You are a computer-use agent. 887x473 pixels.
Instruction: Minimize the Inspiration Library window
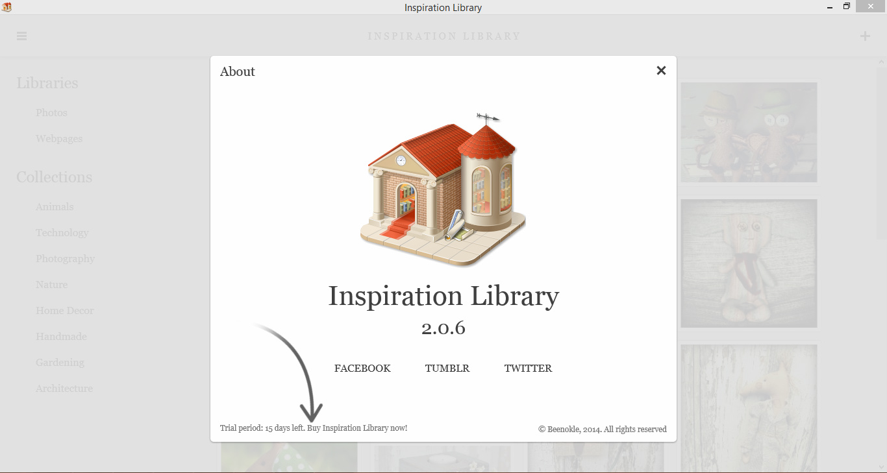[x=831, y=7]
